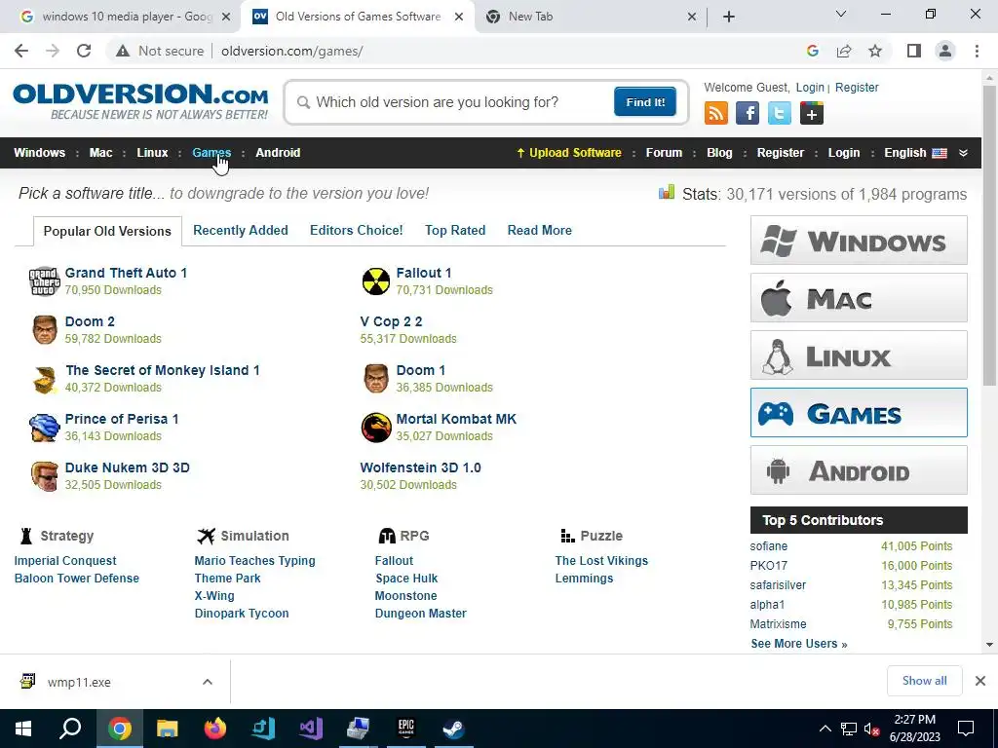Open Steam from the taskbar
Image resolution: width=998 pixels, height=748 pixels.
pyautogui.click(x=453, y=729)
